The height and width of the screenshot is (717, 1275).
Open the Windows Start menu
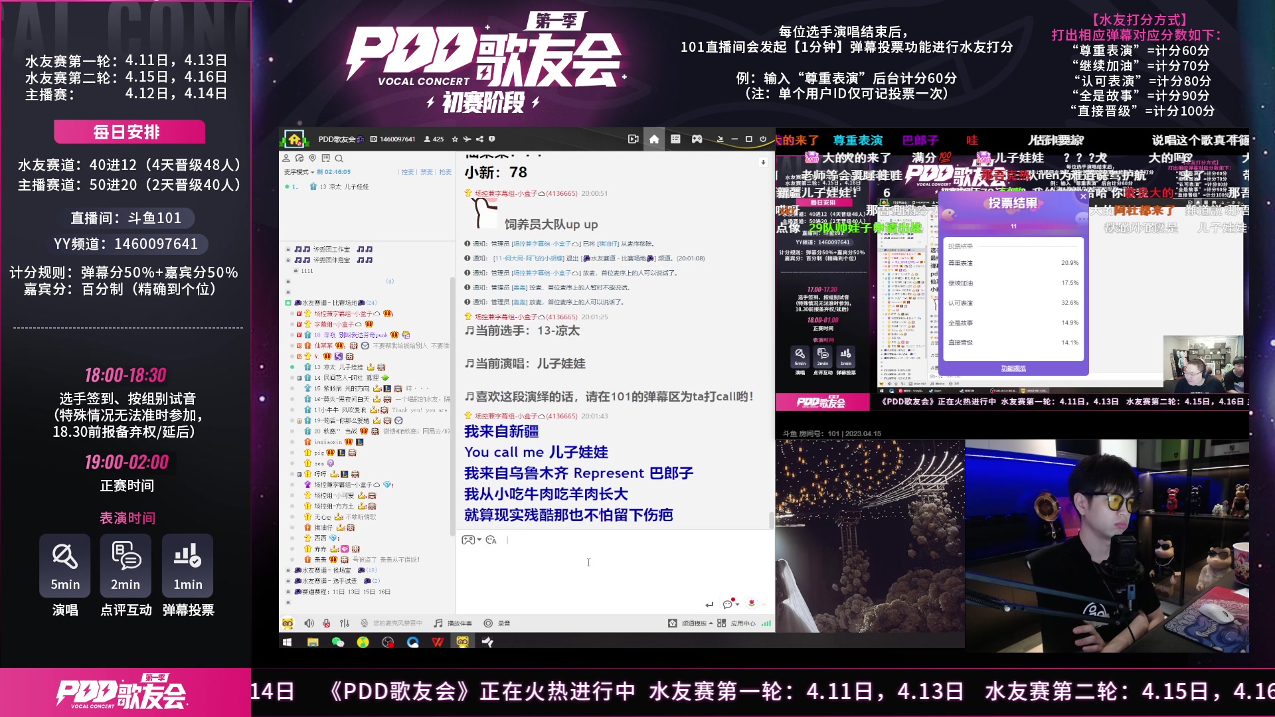tap(288, 642)
